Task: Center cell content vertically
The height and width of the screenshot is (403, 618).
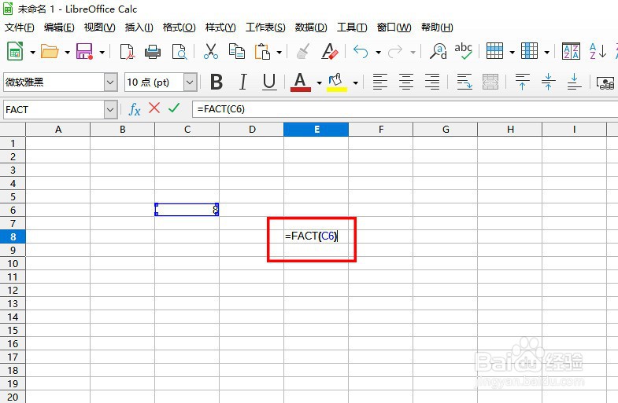Action: tap(548, 82)
